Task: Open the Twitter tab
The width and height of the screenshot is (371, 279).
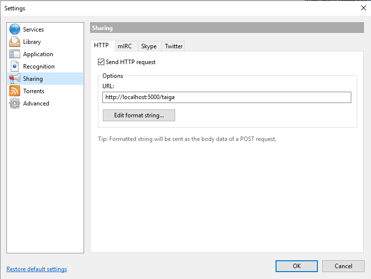Action: click(174, 46)
